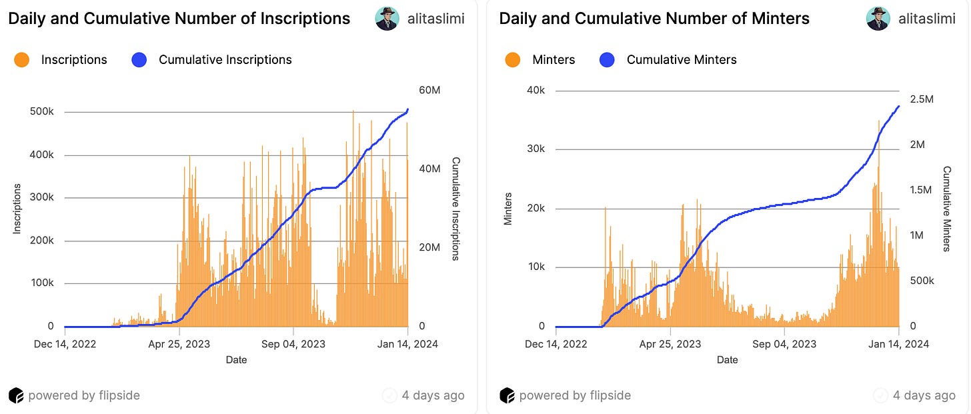Click Flipside logo under Minters chart
Screen dimensions: 971x414
pyautogui.click(x=507, y=395)
